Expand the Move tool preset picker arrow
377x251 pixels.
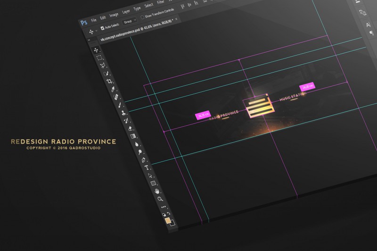click(97, 31)
